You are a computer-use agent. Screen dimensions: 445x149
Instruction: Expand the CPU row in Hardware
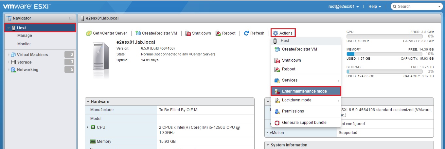88,127
